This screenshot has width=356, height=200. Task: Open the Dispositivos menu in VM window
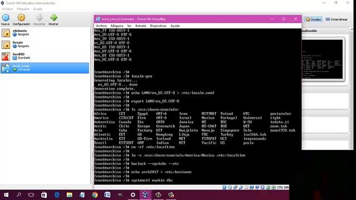(x=158, y=26)
